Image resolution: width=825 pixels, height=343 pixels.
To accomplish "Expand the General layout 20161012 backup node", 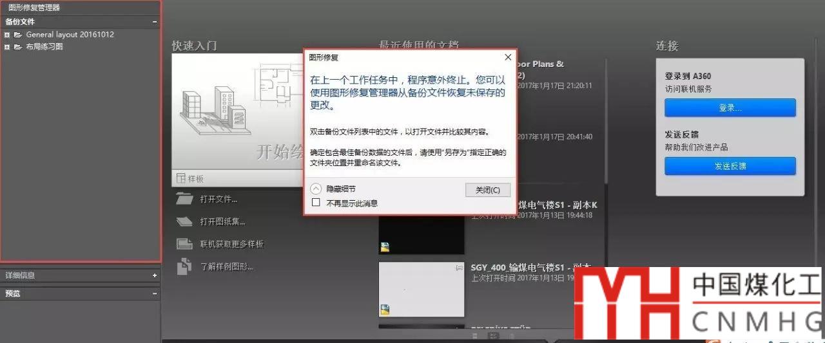I will click(x=7, y=35).
